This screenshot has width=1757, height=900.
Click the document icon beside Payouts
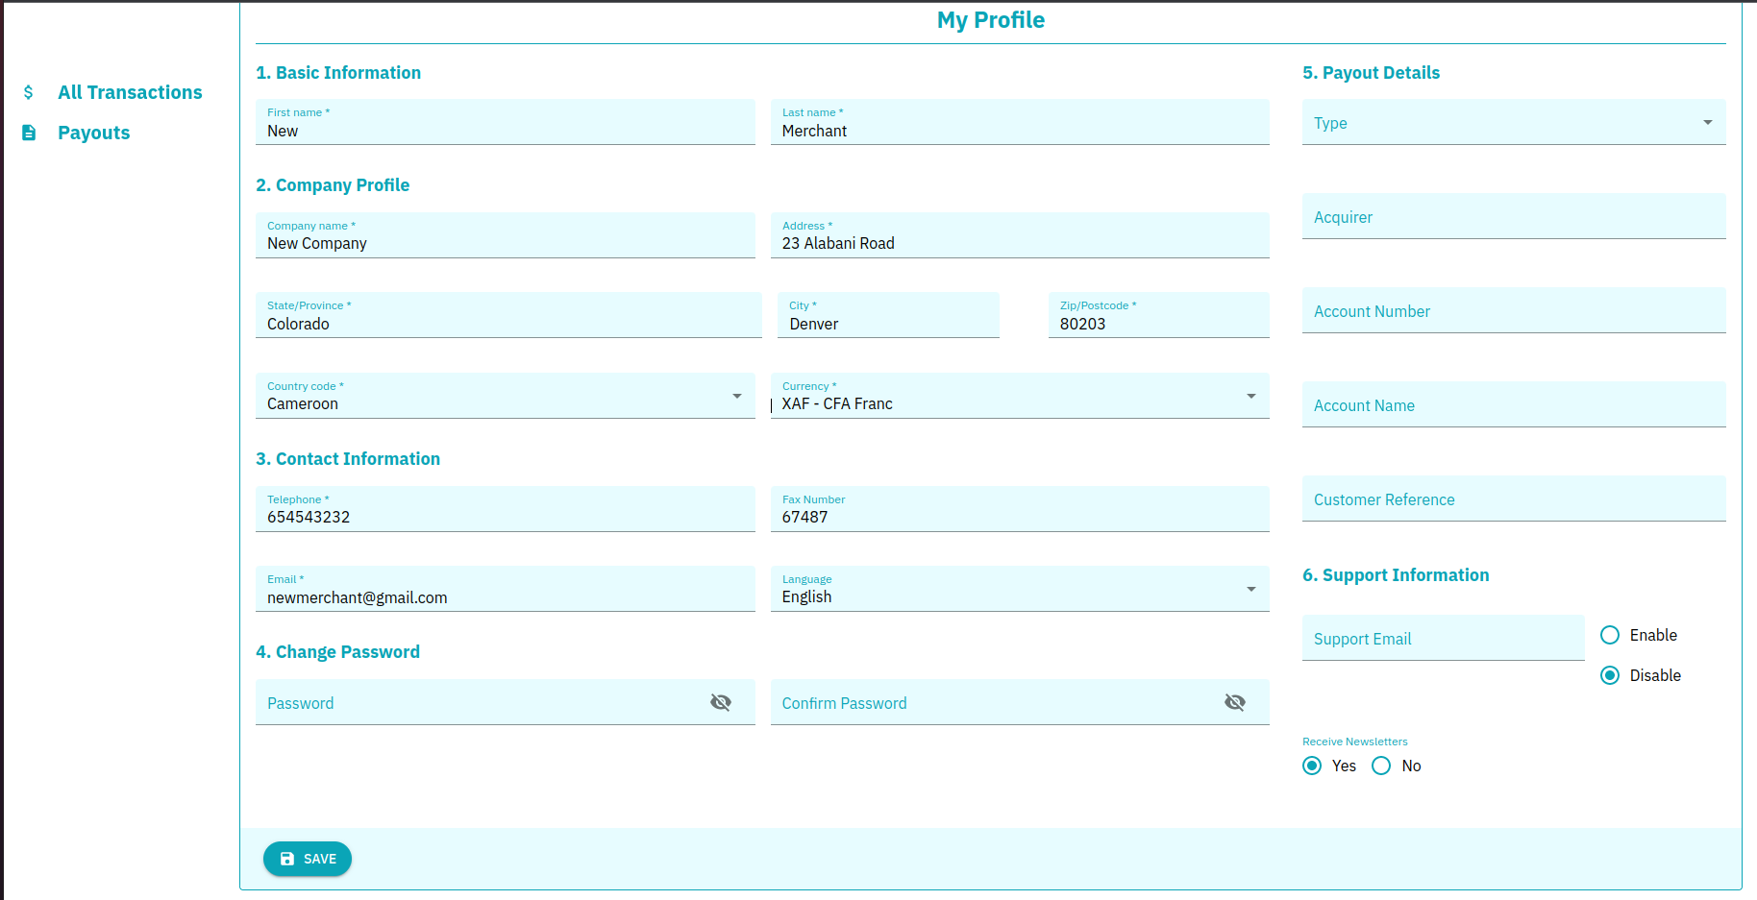(29, 133)
